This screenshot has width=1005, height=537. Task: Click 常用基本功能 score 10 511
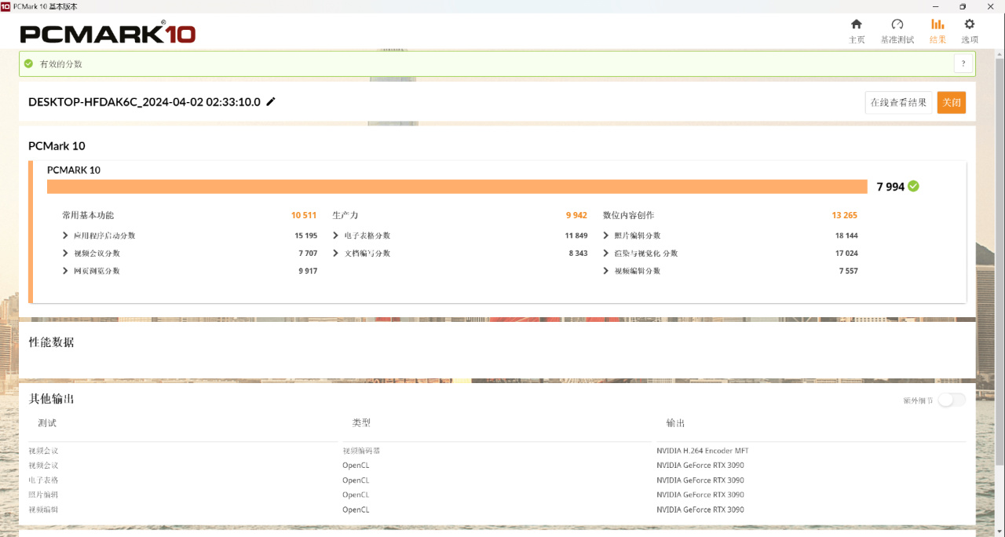tap(304, 215)
